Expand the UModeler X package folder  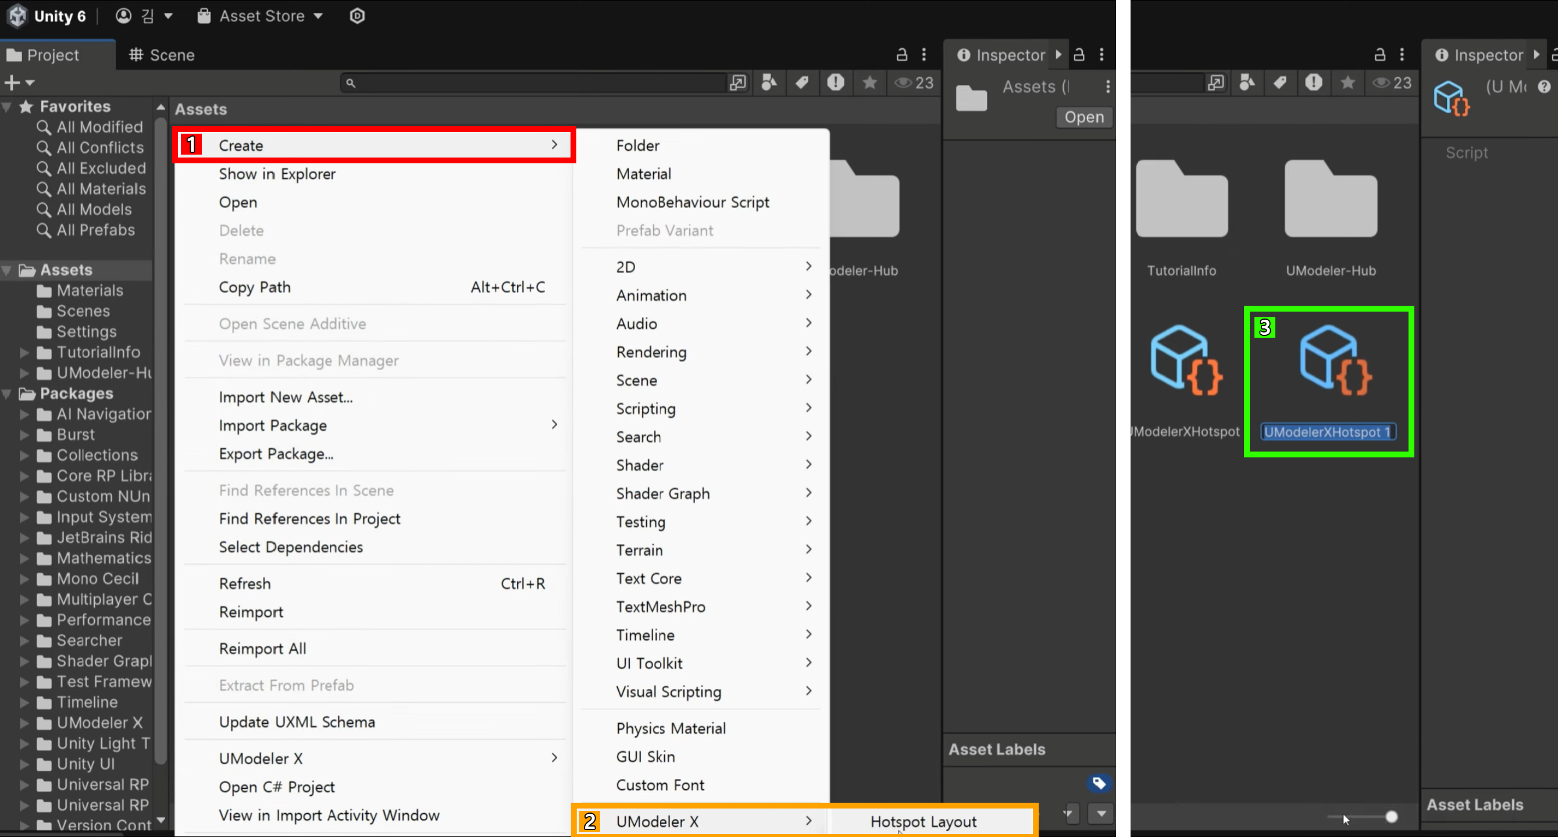tap(24, 722)
